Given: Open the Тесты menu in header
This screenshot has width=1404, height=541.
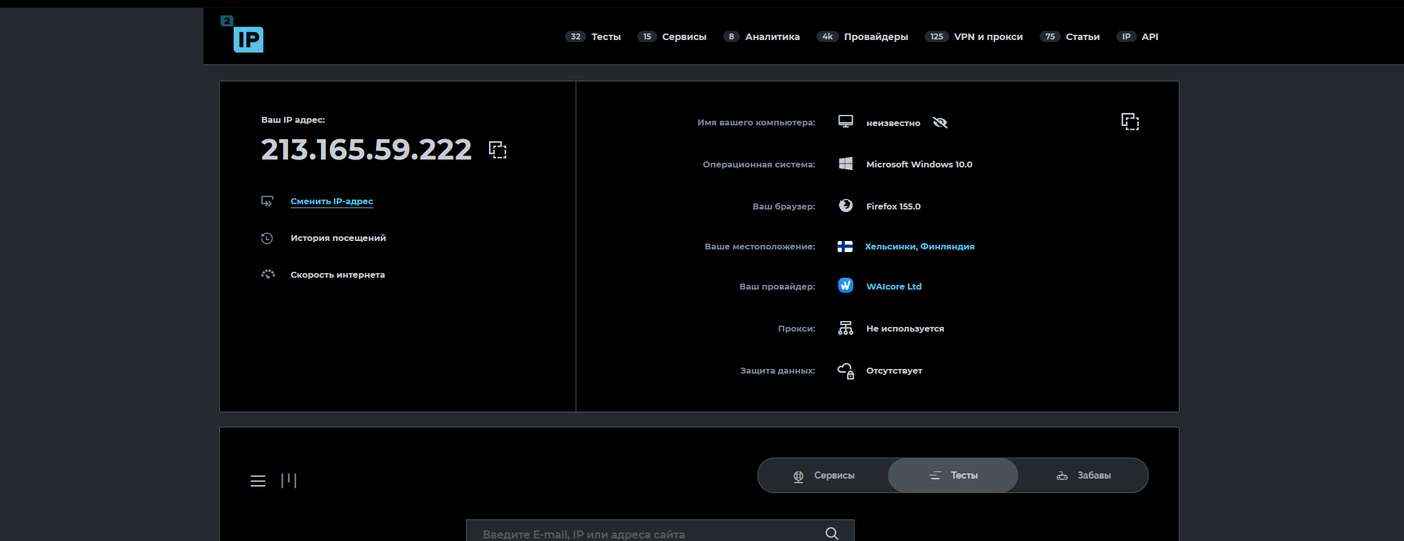Looking at the screenshot, I should pyautogui.click(x=593, y=37).
